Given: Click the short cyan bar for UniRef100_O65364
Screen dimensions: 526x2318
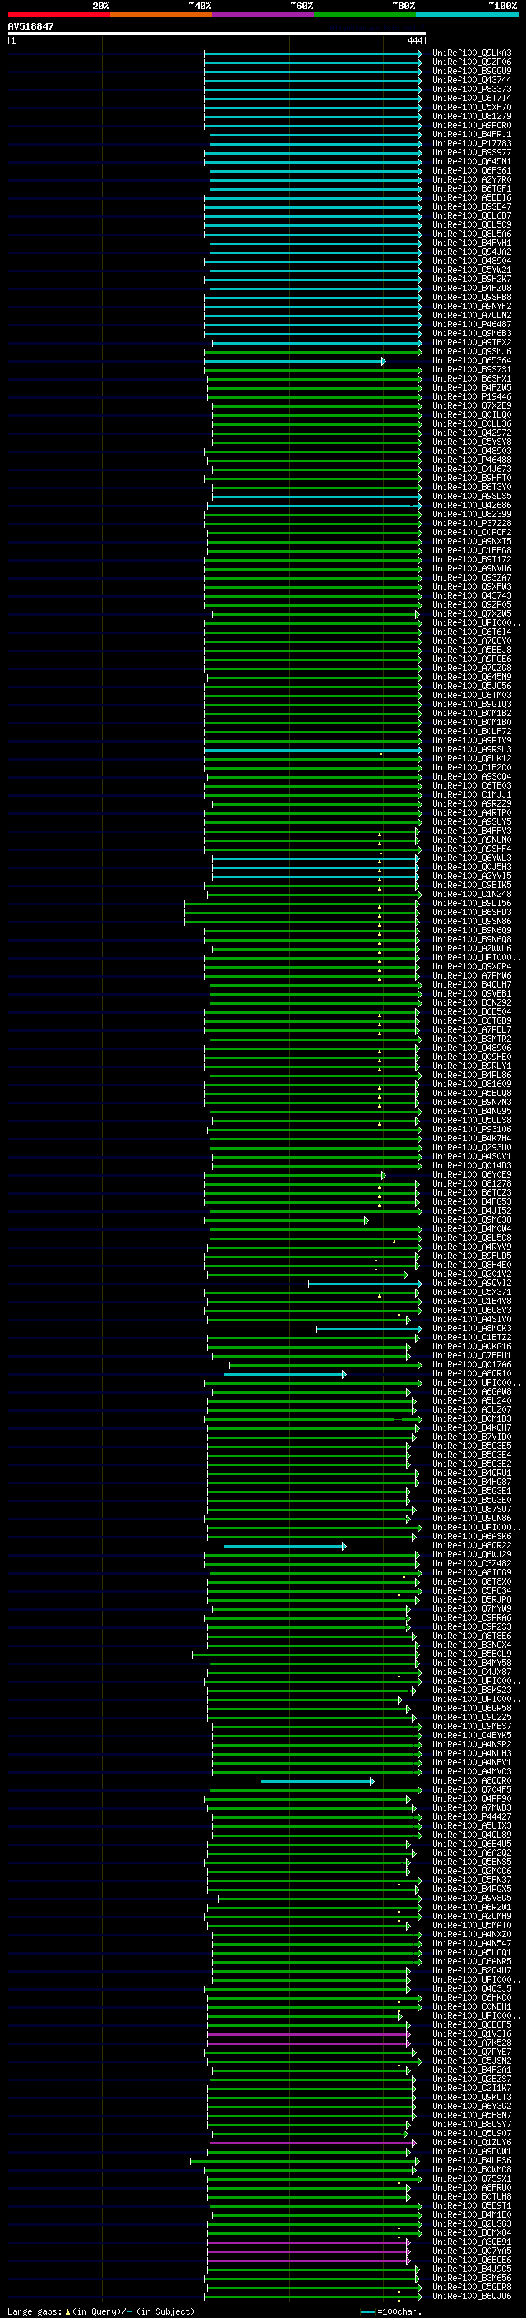Looking at the screenshot, I should (x=295, y=361).
